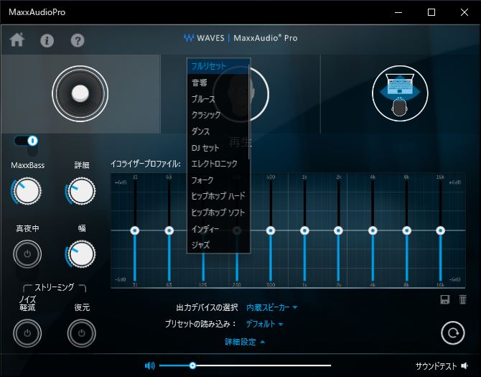
Task: Choose エレクトロニック from the profile list
Action: [218, 164]
